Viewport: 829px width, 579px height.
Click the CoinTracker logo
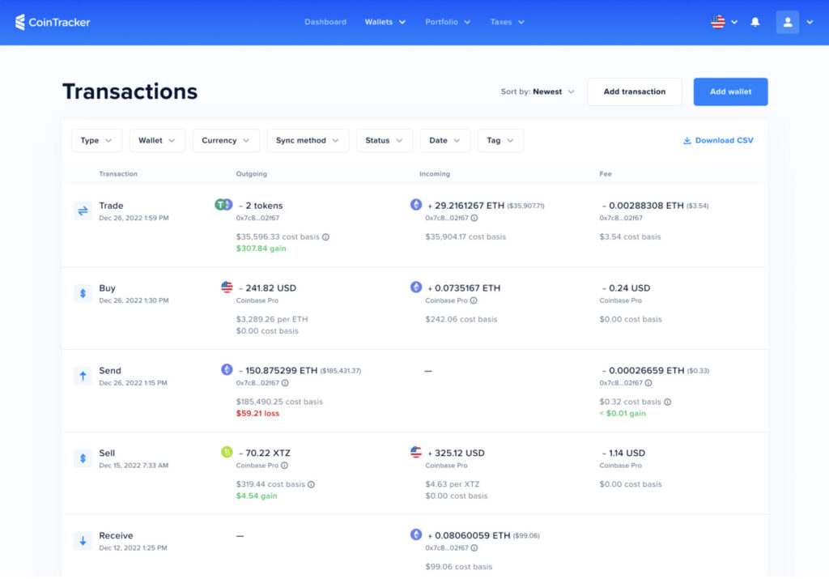point(53,22)
